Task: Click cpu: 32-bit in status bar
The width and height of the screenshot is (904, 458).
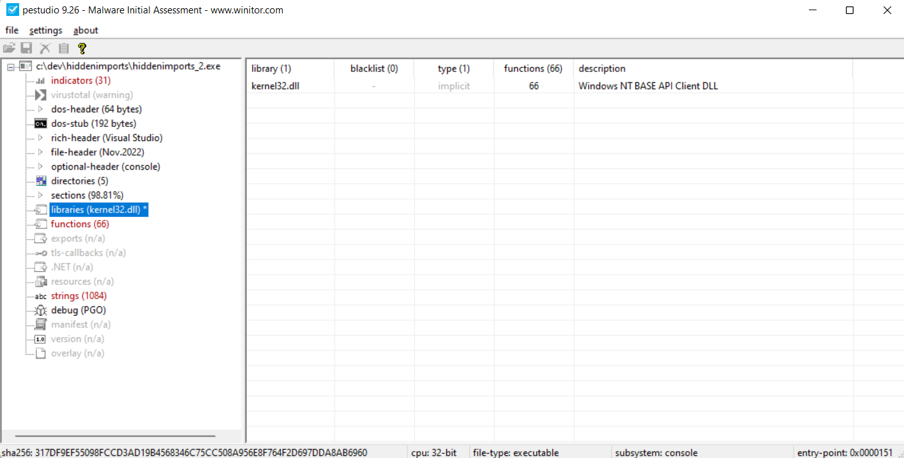Action: [433, 453]
